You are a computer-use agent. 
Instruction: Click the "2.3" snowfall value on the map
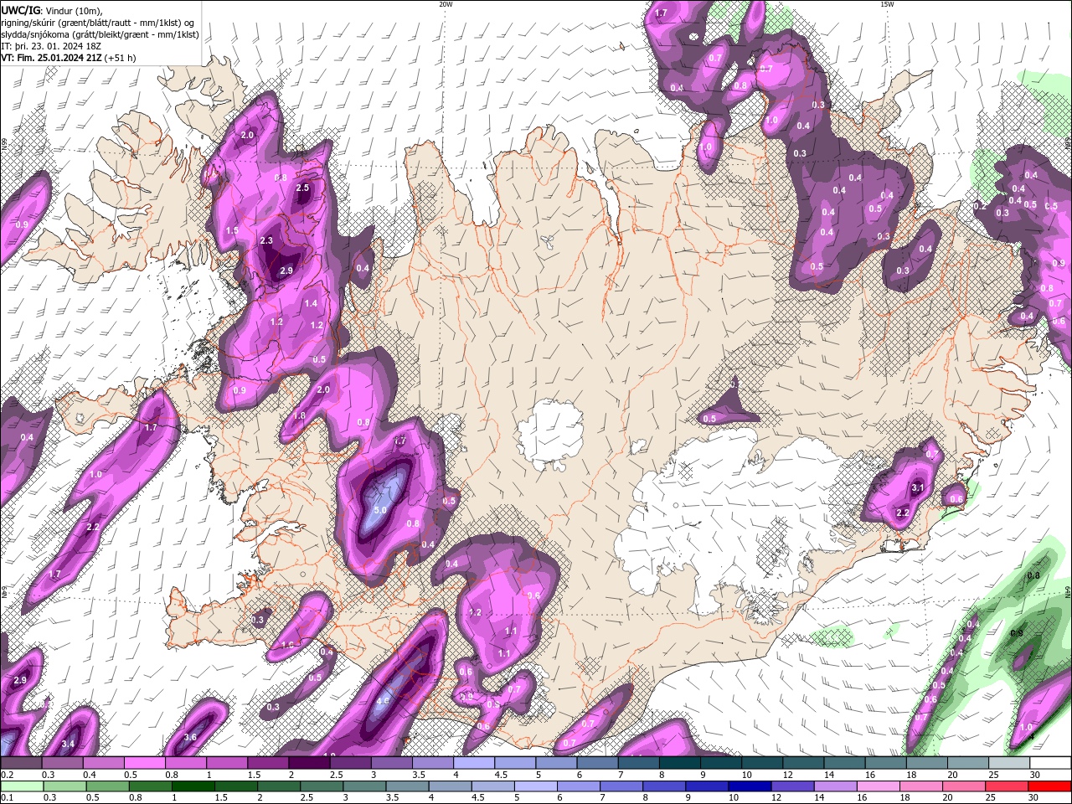(x=266, y=240)
